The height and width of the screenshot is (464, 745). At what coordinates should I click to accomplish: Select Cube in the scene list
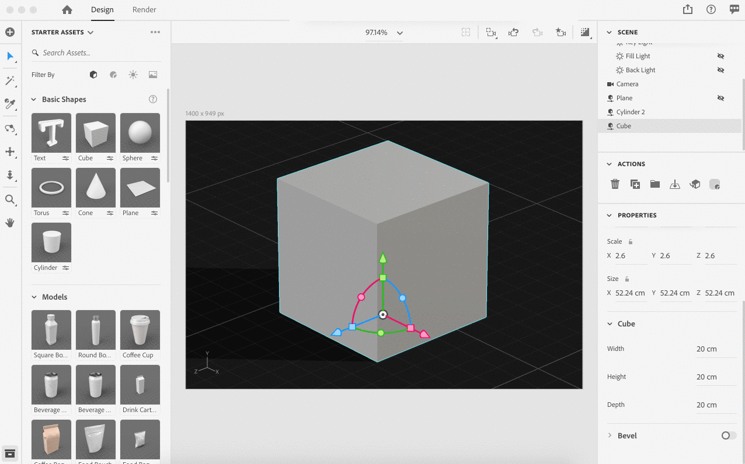point(670,126)
